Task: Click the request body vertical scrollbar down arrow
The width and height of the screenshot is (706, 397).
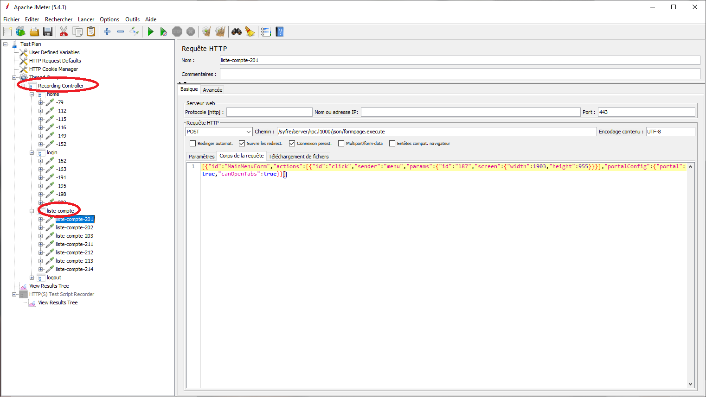Action: 690,384
